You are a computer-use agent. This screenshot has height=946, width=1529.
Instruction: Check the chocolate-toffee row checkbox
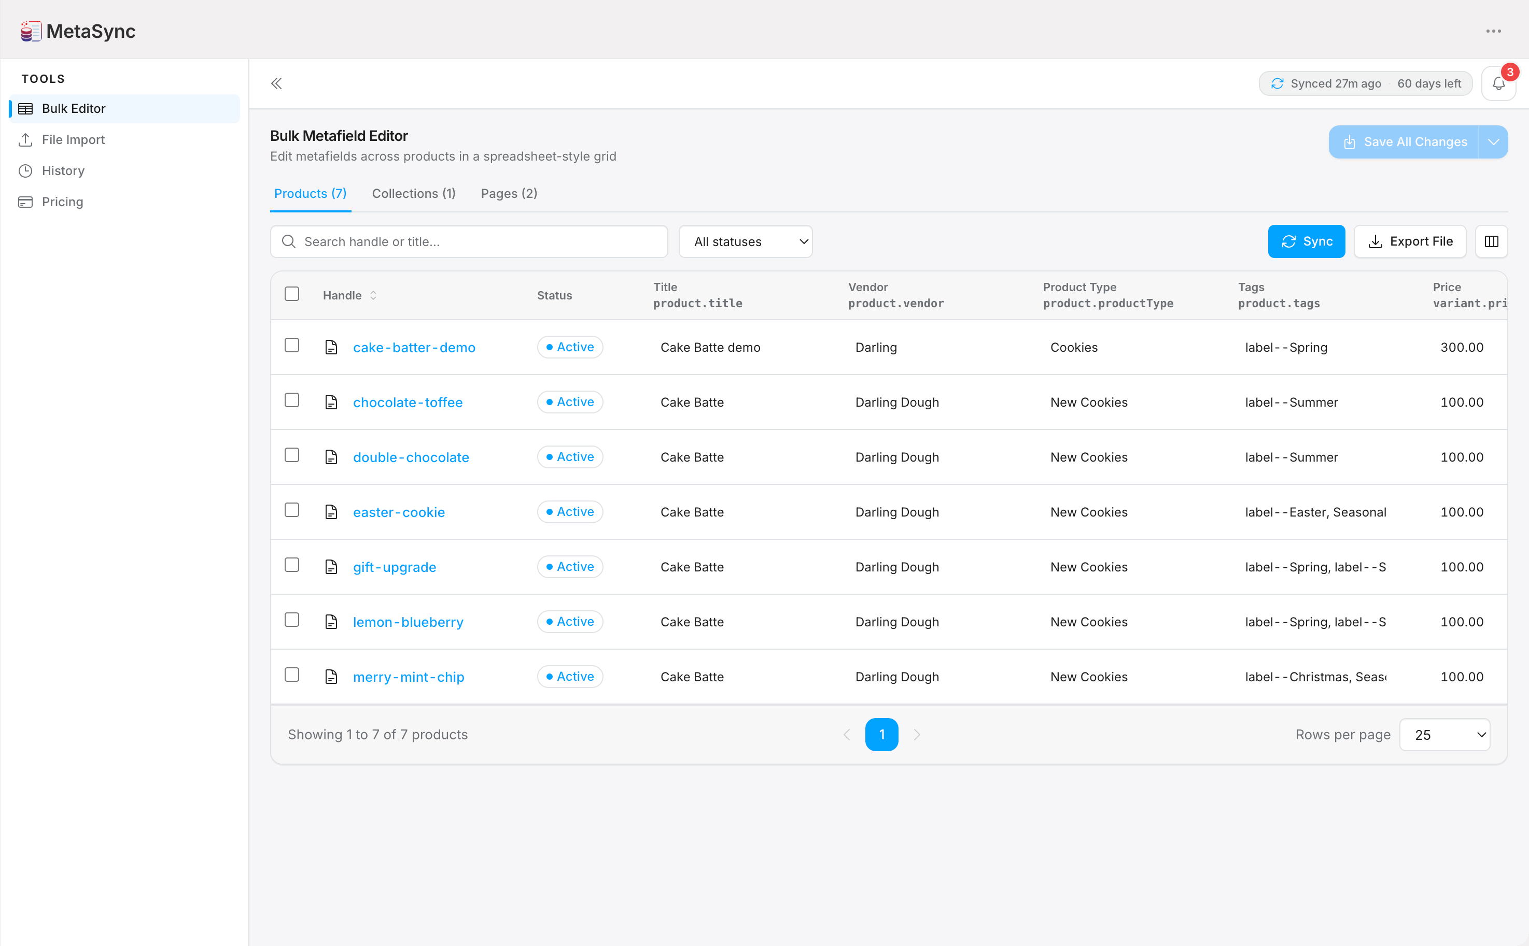(292, 400)
